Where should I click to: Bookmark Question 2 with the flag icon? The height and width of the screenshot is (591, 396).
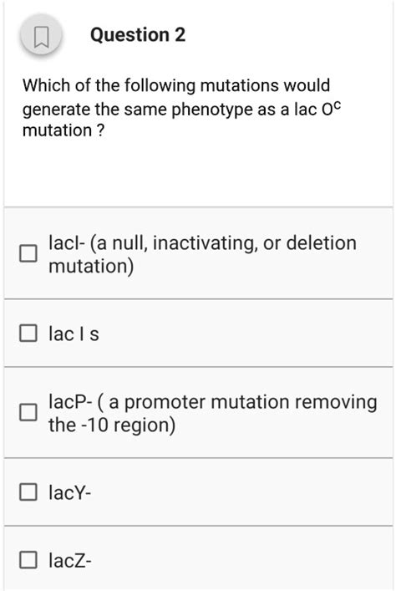coord(41,37)
